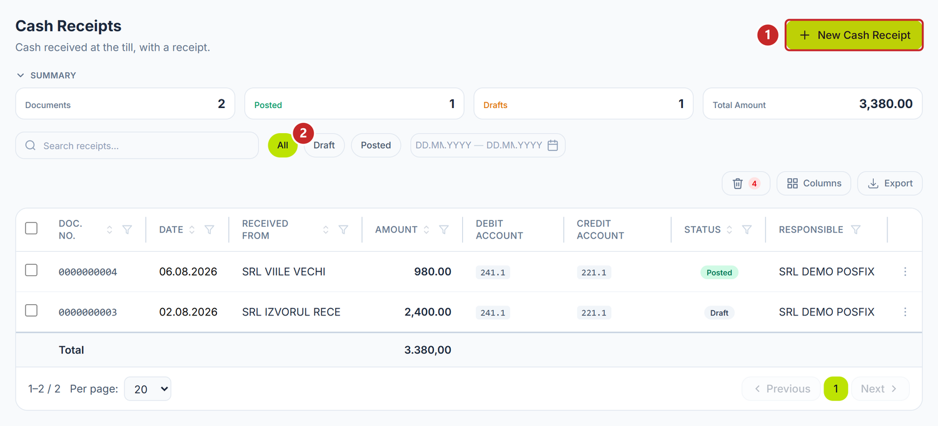Click debit account 241.1 in VIILE VECHI row
Viewport: 938px width, 426px height.
pos(493,272)
